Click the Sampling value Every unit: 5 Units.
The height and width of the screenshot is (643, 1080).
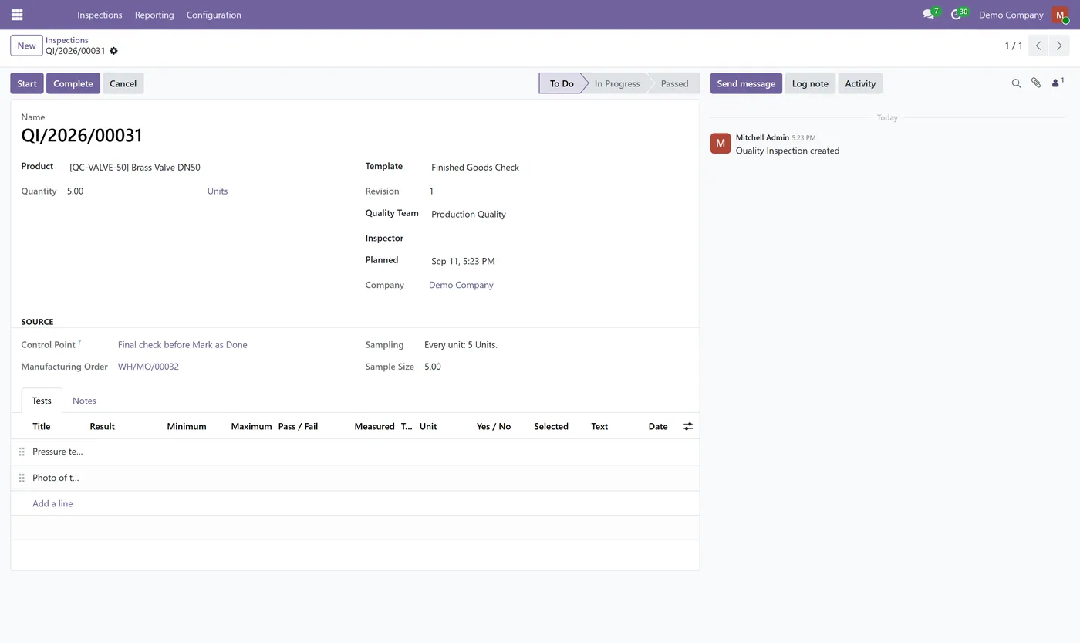(461, 345)
